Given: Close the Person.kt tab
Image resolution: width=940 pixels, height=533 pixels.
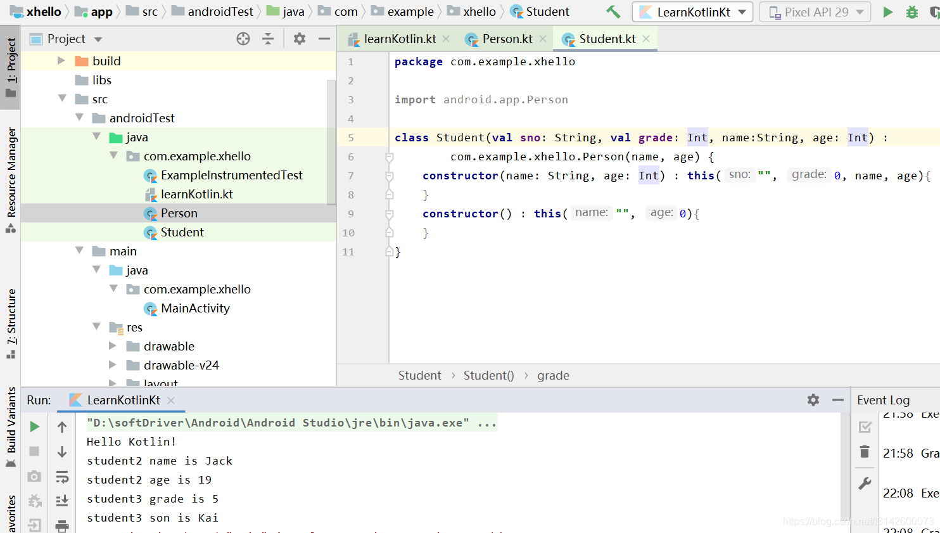Looking at the screenshot, I should 543,39.
